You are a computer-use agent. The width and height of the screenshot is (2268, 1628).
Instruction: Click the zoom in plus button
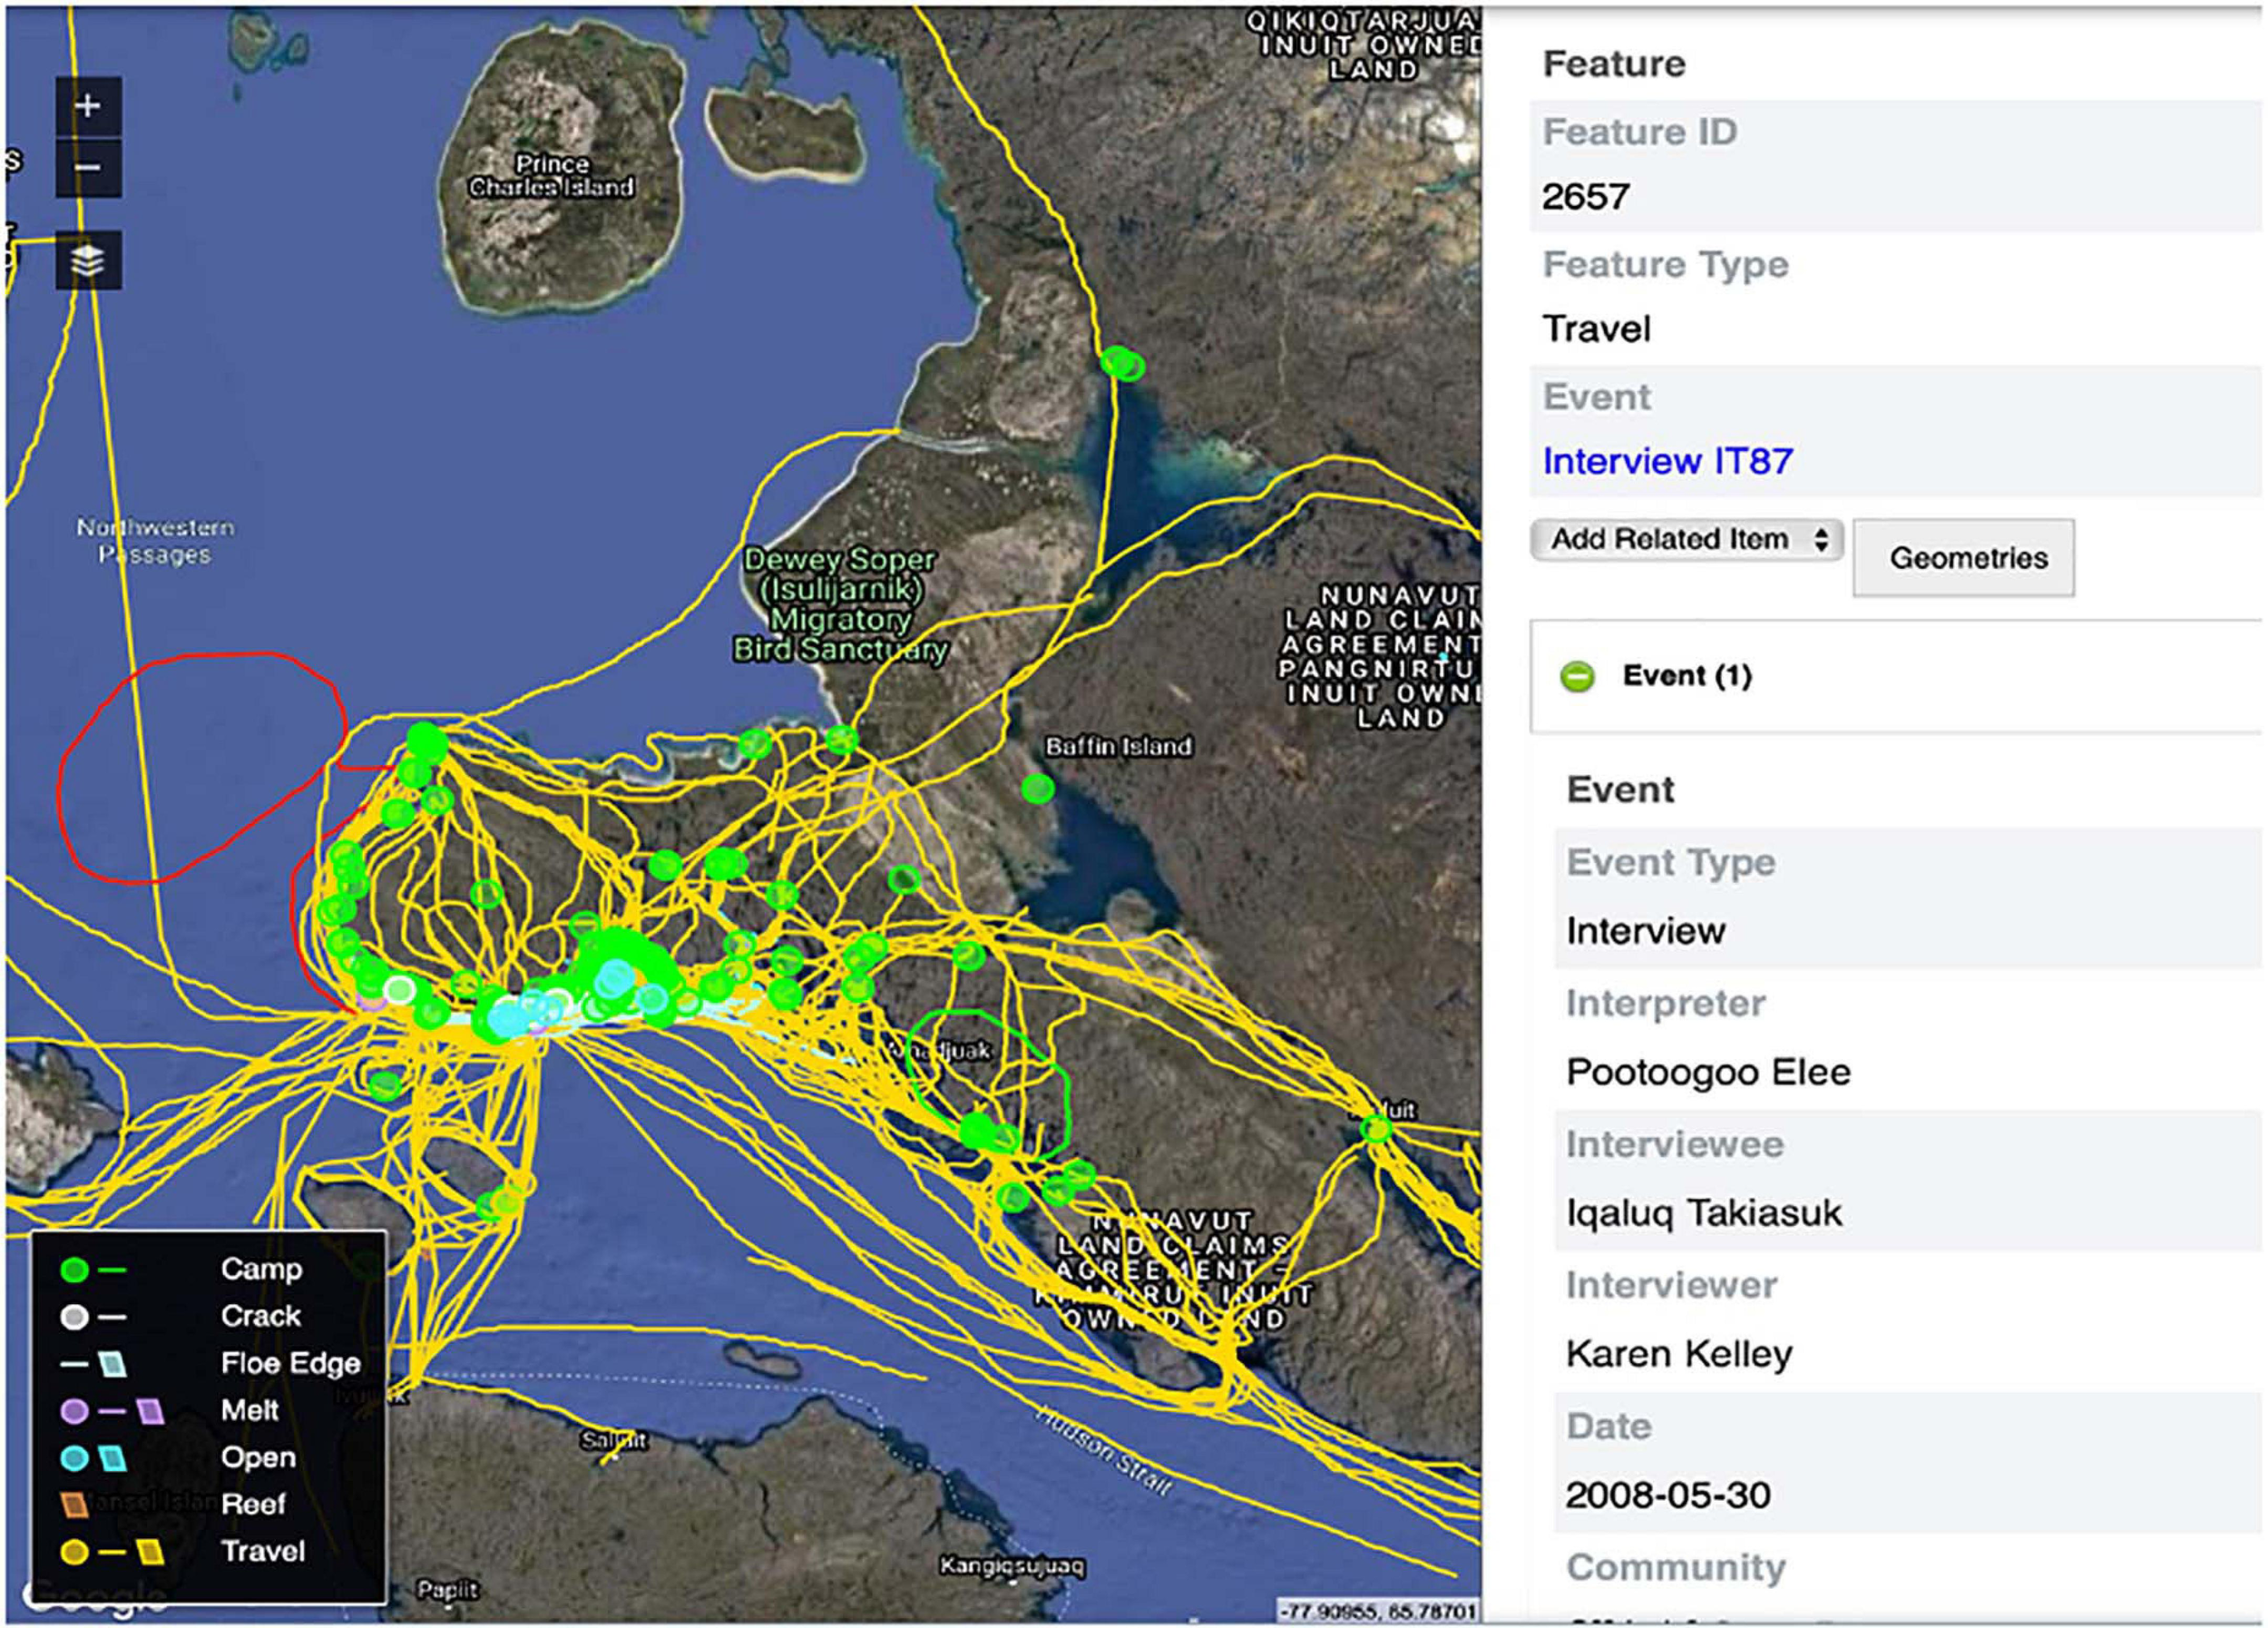point(88,105)
